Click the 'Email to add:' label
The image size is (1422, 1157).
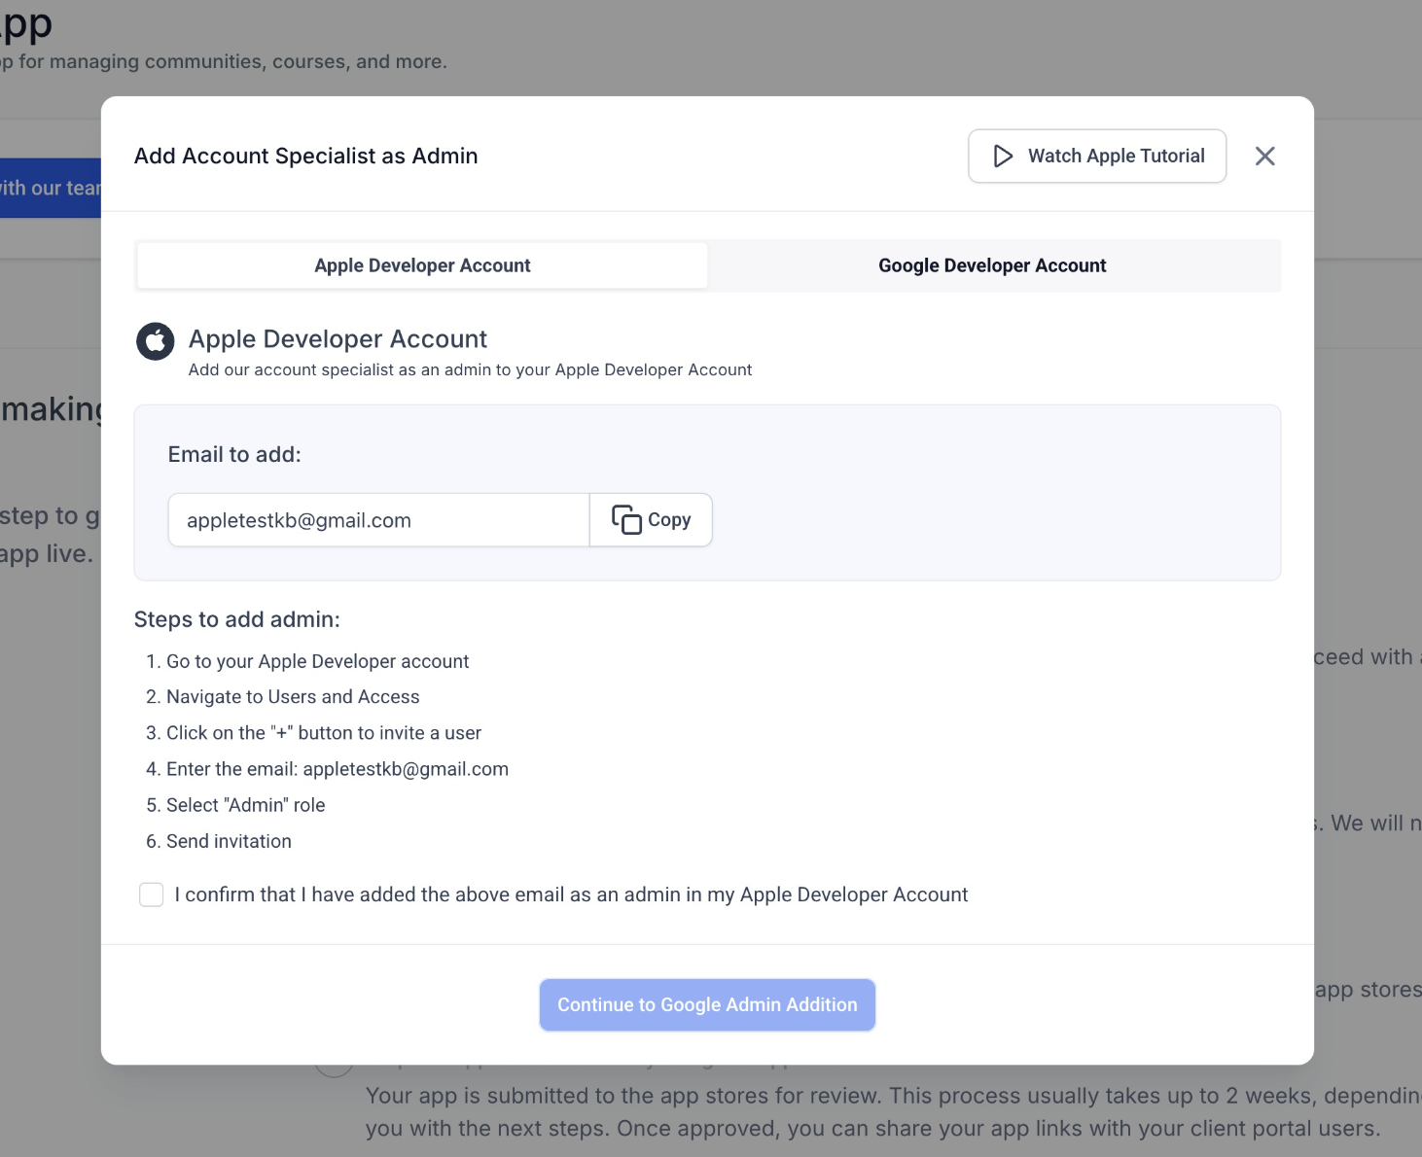(234, 454)
